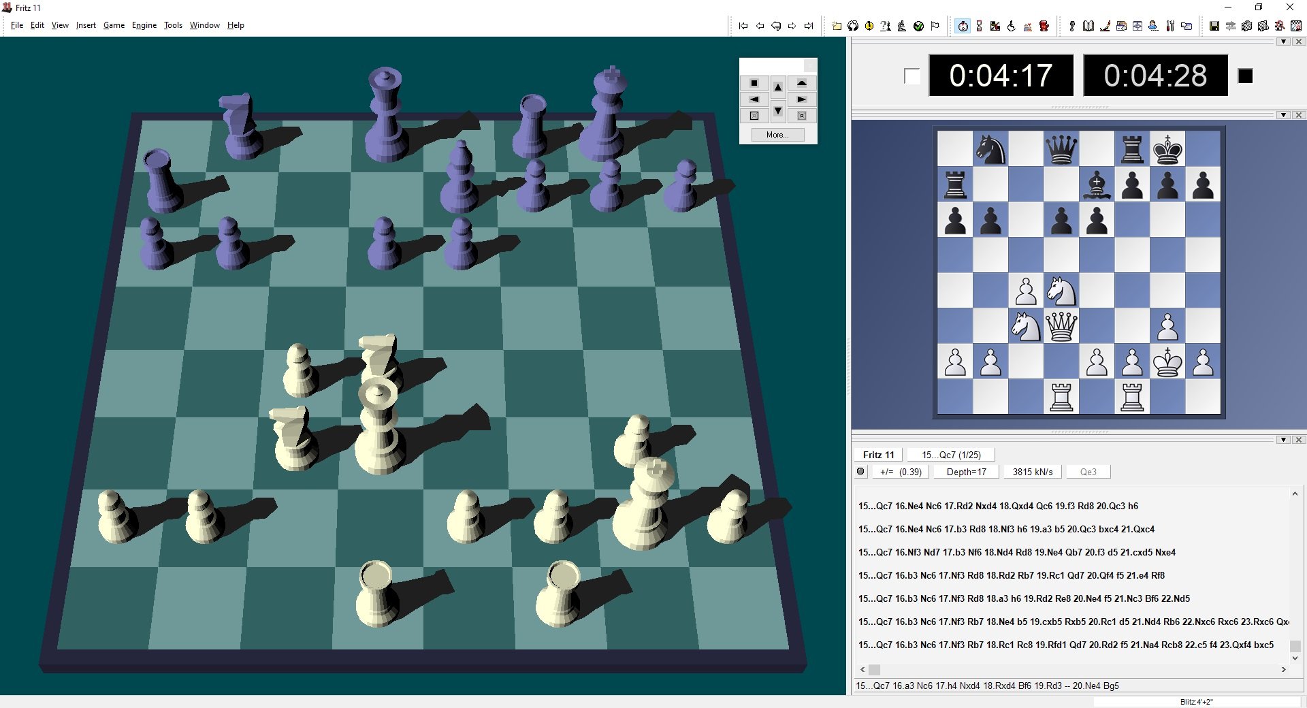Click the 15...Qc7 (1/25) move button
The width and height of the screenshot is (1307, 708).
coord(951,455)
